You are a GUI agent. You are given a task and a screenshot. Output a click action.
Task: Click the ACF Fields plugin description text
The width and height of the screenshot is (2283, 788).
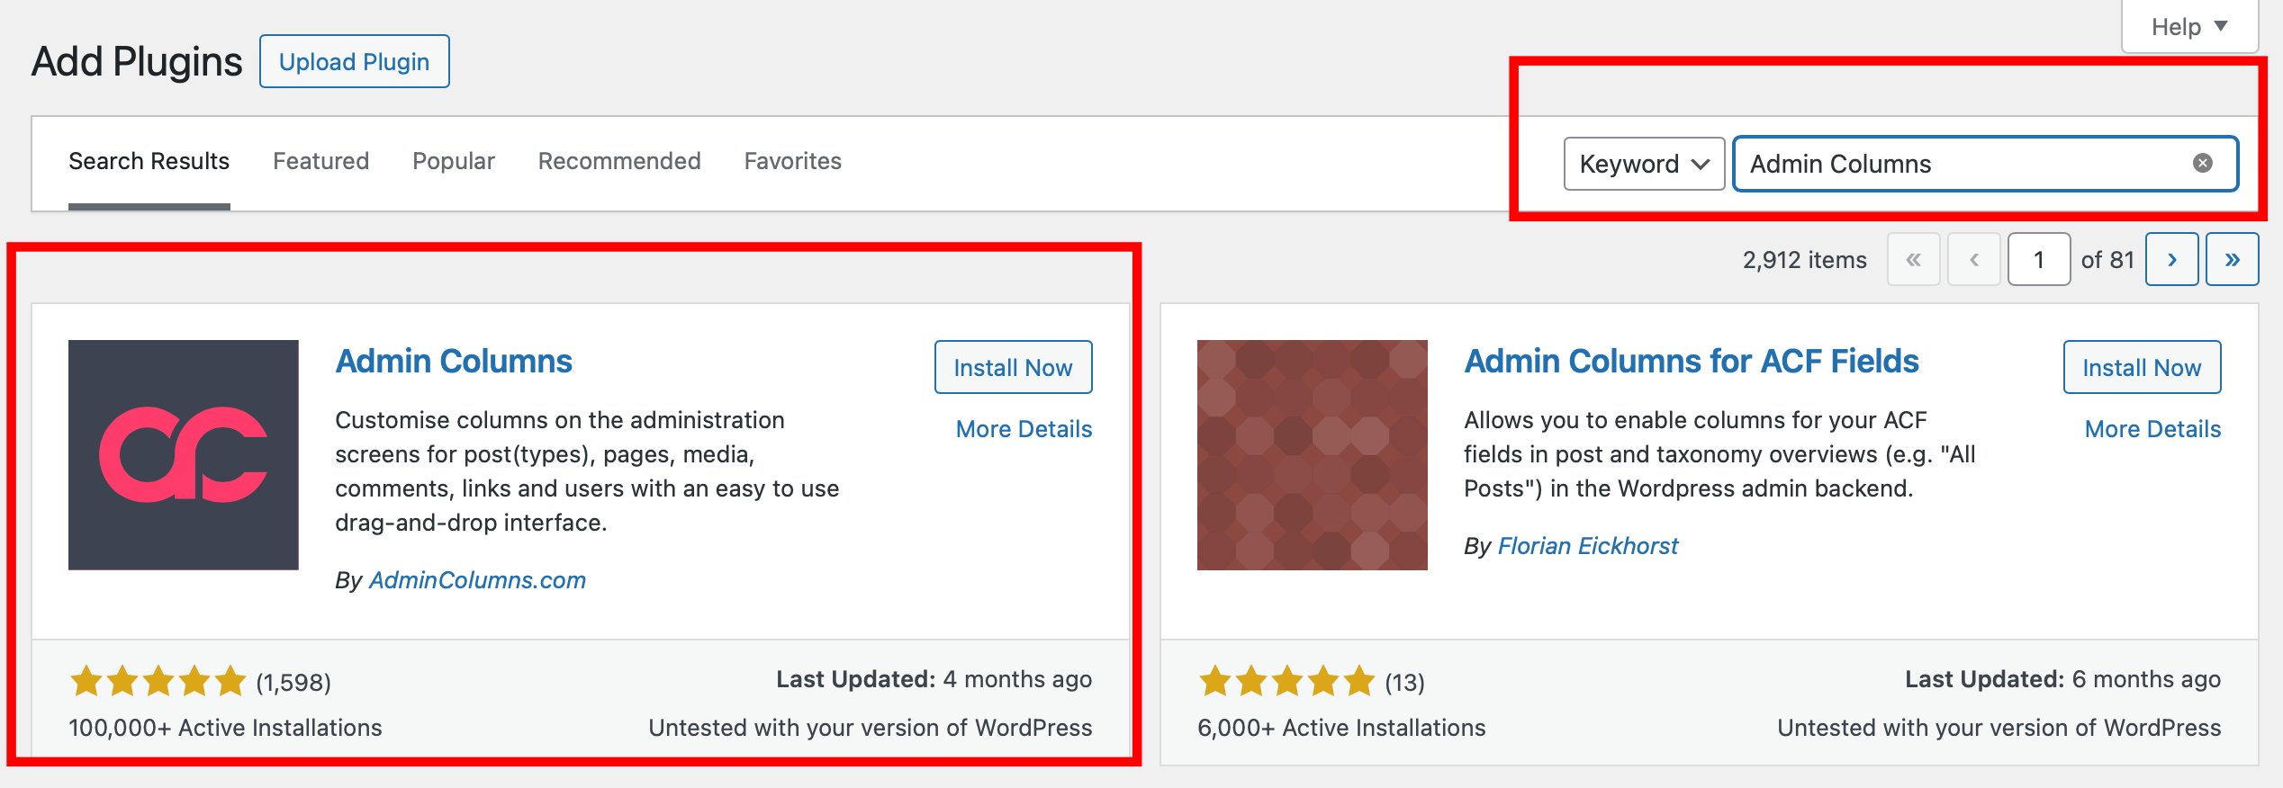(1719, 454)
